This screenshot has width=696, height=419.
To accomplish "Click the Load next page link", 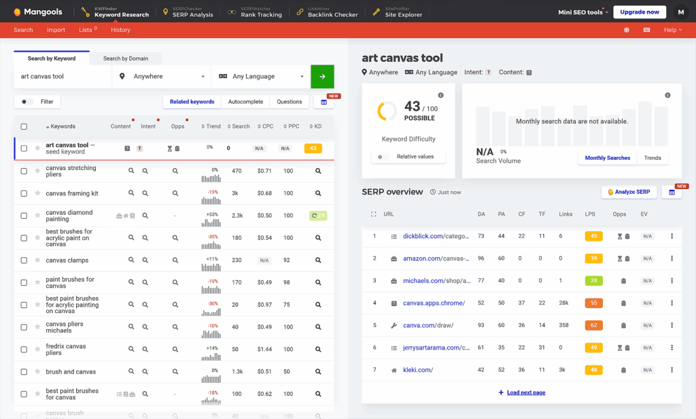I will 522,392.
